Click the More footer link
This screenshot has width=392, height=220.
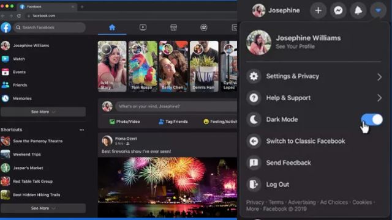252,209
